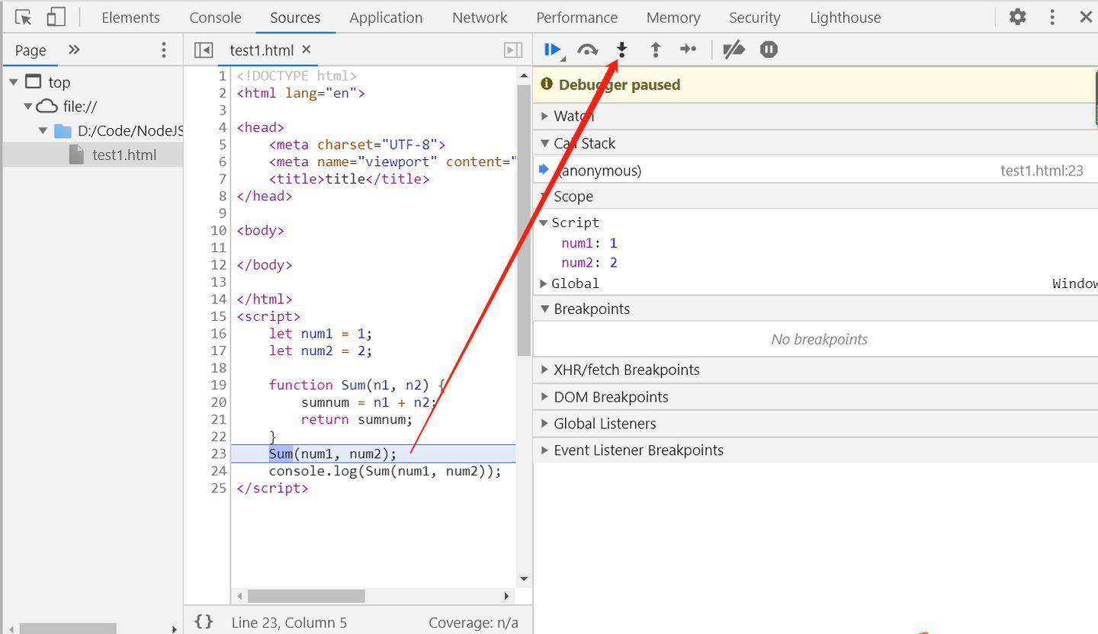Click the Coverage: n/a status text
This screenshot has width=1098, height=634.
474,623
